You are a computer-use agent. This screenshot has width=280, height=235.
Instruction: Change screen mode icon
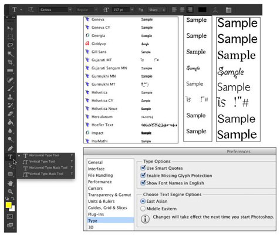(10, 225)
